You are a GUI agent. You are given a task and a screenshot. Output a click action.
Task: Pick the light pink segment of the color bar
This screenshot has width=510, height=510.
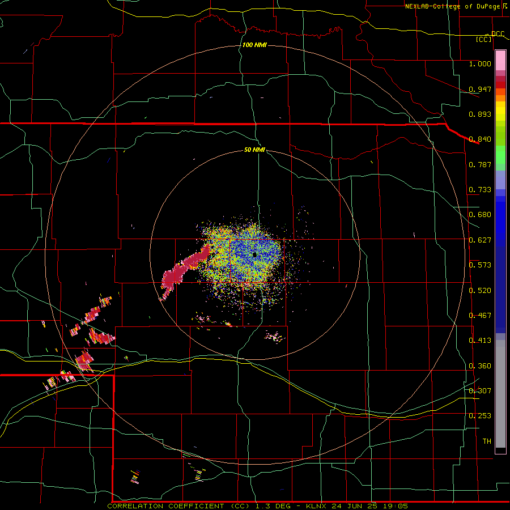tap(500, 61)
